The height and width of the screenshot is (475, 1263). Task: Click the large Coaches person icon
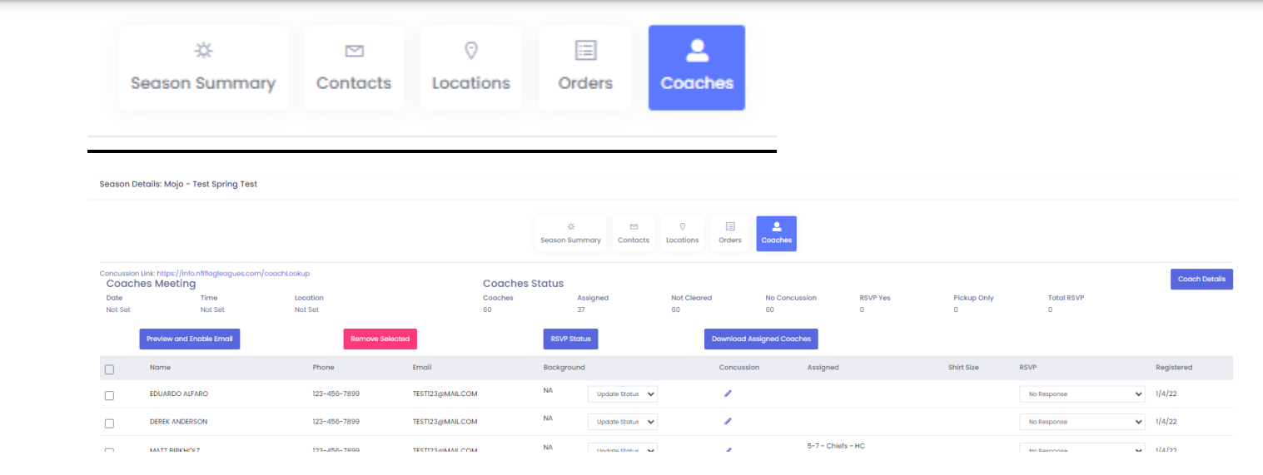(x=696, y=51)
